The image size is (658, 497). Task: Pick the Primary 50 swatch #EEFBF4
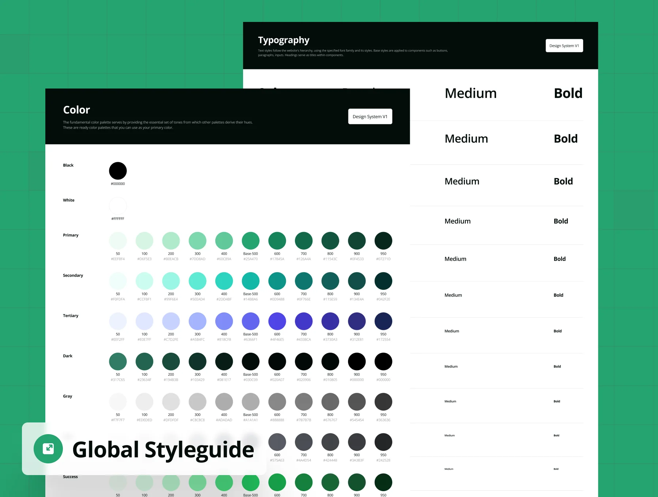(x=118, y=241)
